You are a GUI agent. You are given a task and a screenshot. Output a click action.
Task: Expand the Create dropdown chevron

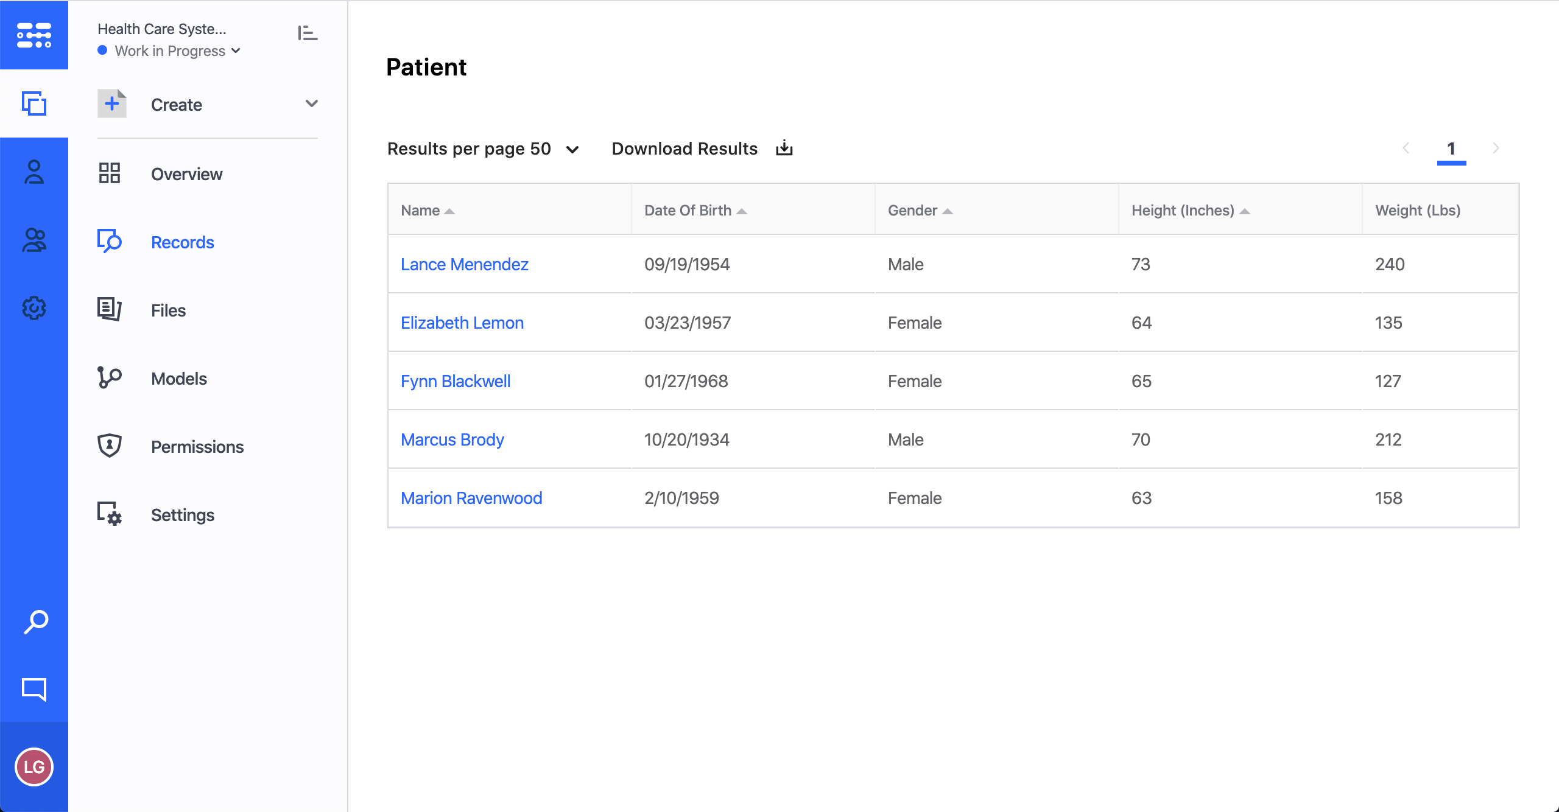tap(311, 104)
